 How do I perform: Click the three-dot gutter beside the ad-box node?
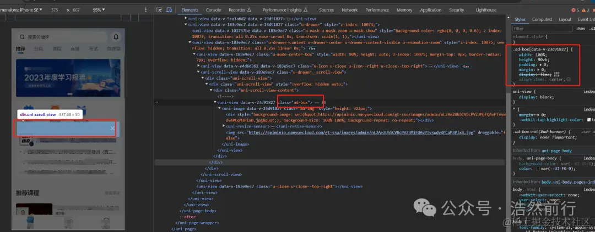point(156,102)
